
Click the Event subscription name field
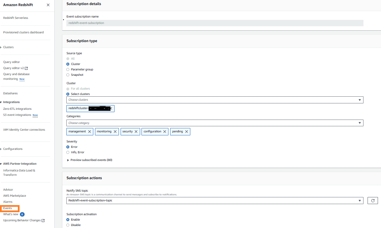pyautogui.click(x=215, y=23)
